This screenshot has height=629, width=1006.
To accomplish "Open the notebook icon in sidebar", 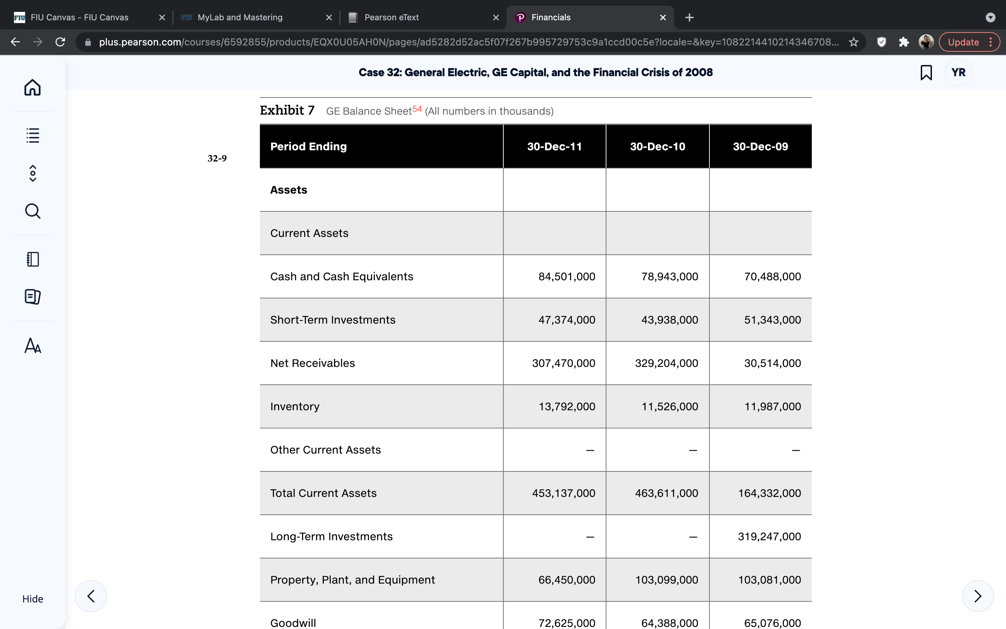I will [x=32, y=259].
